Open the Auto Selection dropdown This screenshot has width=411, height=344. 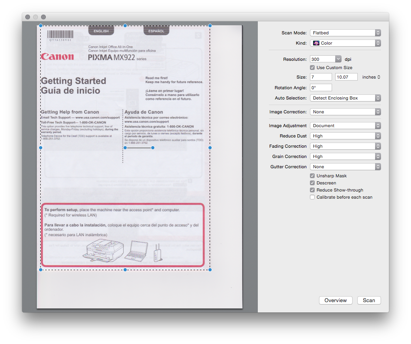[345, 98]
